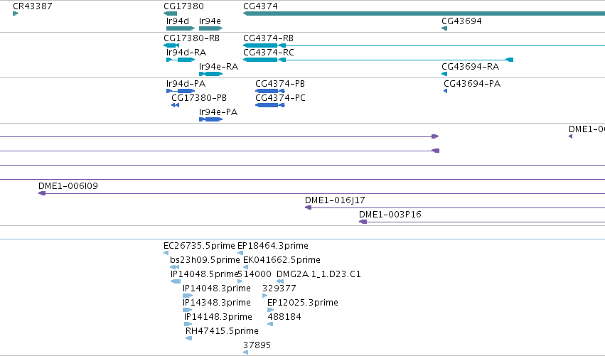This screenshot has width=605, height=356.
Task: Select the CG4374-PB protein label
Action: pos(280,84)
